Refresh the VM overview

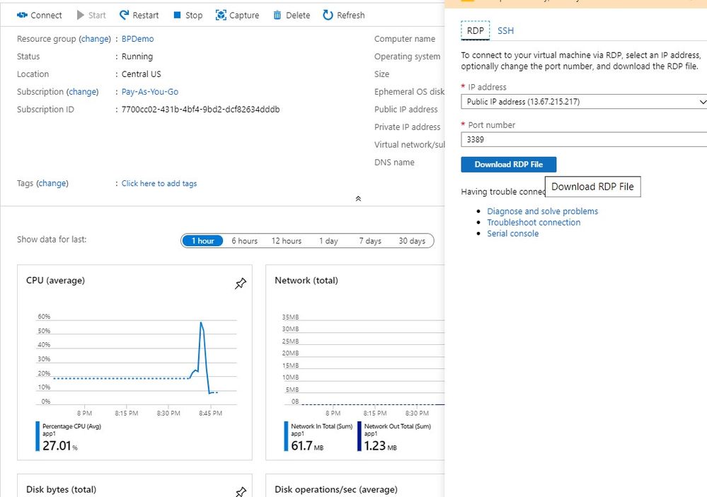pos(328,15)
